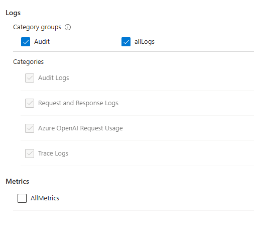This screenshot has width=254, height=229.
Task: Click the Audit label text
Action: [42, 42]
